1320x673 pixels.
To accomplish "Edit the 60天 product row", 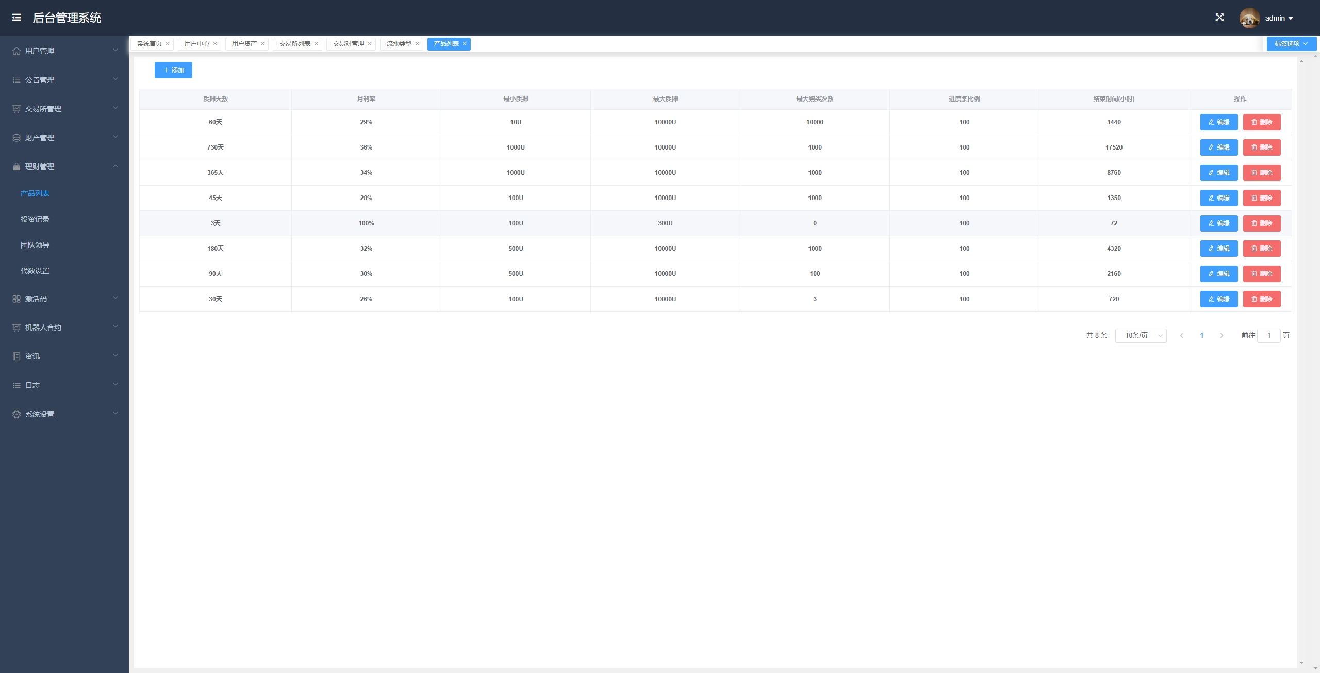I will (x=1218, y=122).
